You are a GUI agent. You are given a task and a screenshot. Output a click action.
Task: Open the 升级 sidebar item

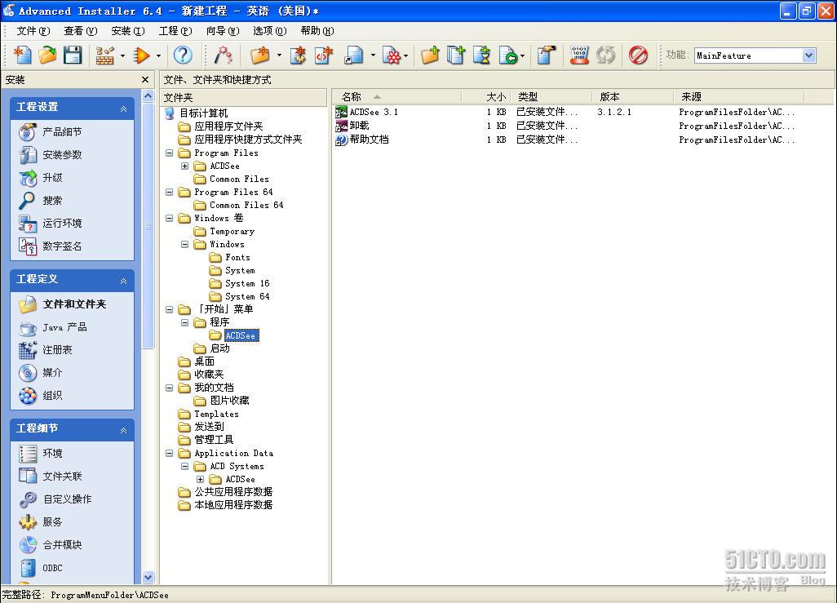tap(41, 178)
